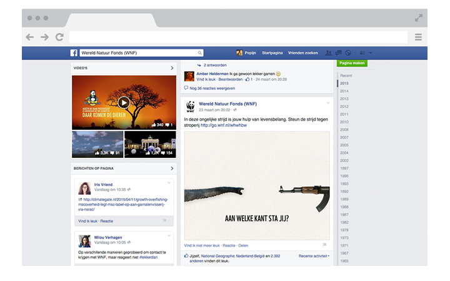Image resolution: width=450 pixels, height=281 pixels.
Task: Click the browser forward arrow
Action: point(44,37)
